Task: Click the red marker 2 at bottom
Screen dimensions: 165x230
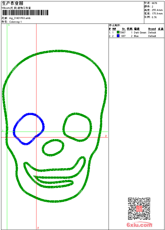Action: (38, 228)
